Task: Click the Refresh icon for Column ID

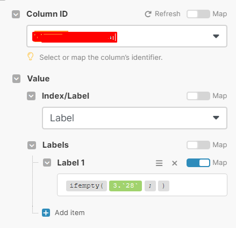Action: click(148, 14)
